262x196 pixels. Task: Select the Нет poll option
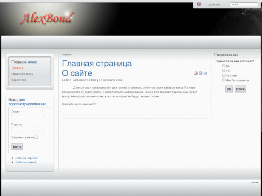click(x=223, y=70)
